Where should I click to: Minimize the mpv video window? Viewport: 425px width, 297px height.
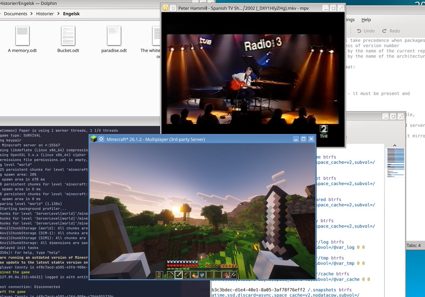click(x=325, y=8)
